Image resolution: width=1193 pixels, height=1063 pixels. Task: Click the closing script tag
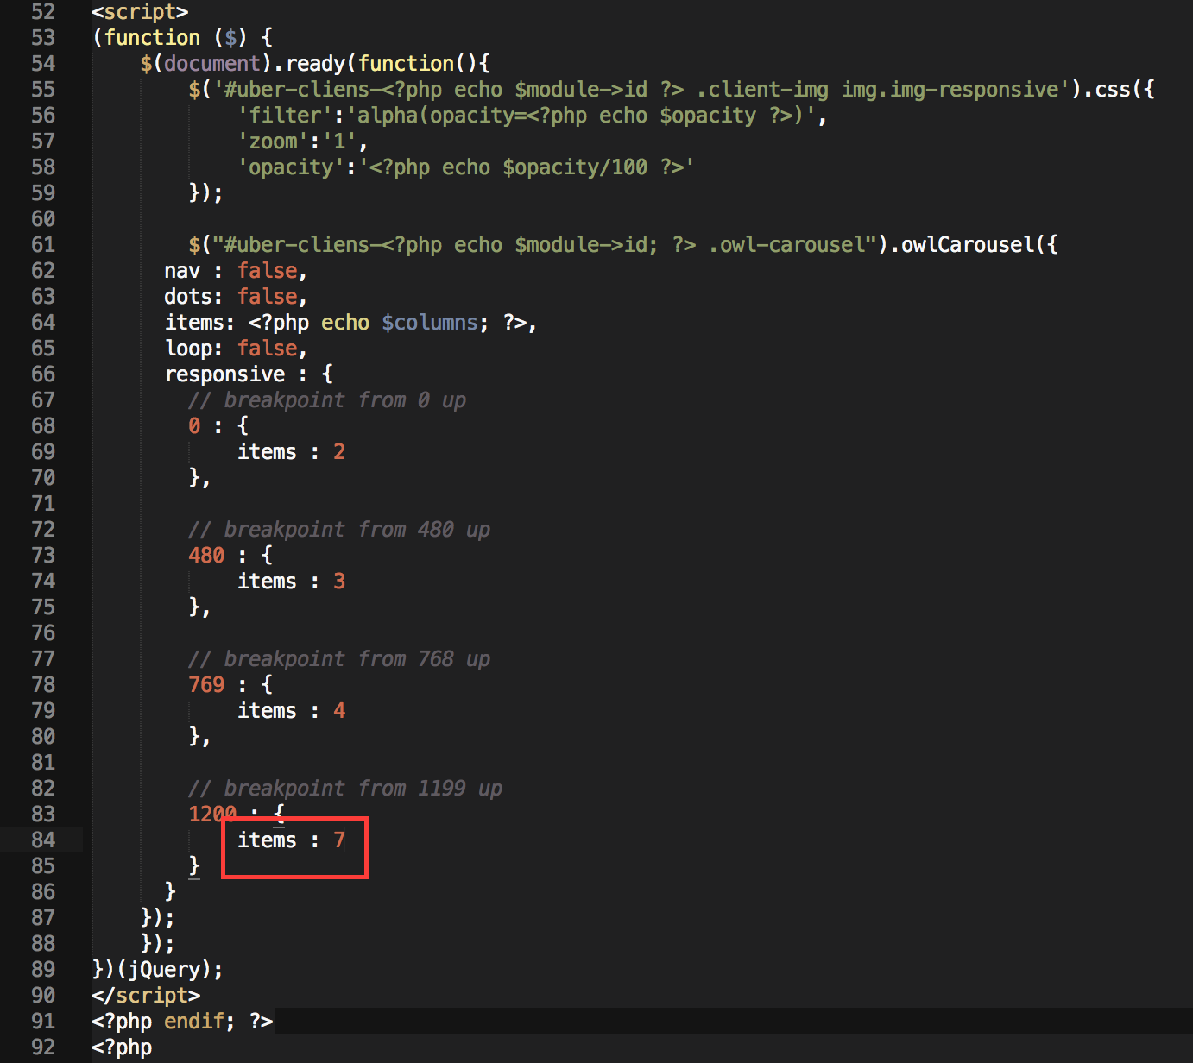pyautogui.click(x=146, y=996)
